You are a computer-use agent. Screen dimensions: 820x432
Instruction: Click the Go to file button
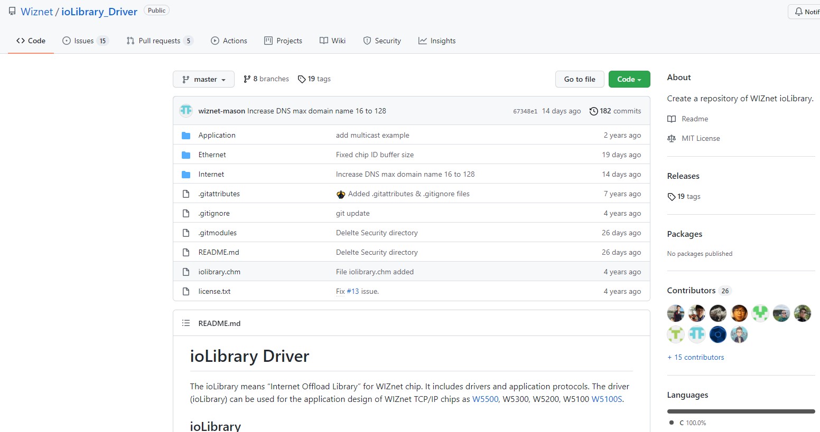[580, 79]
